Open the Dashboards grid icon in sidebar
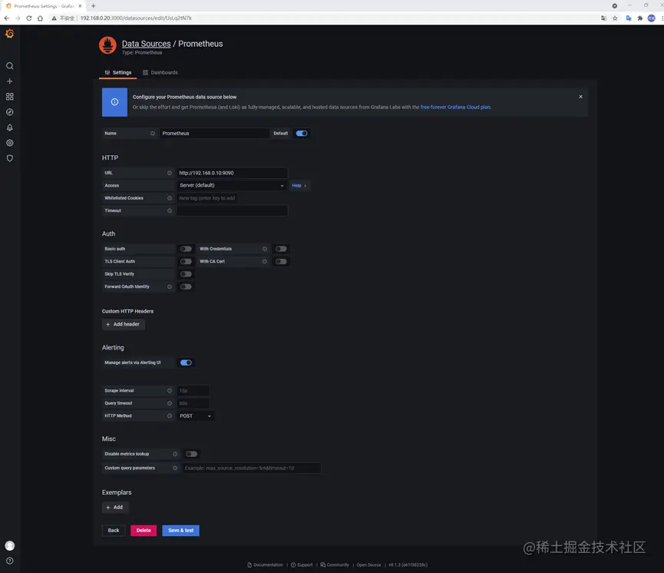The width and height of the screenshot is (664, 573). pos(10,97)
